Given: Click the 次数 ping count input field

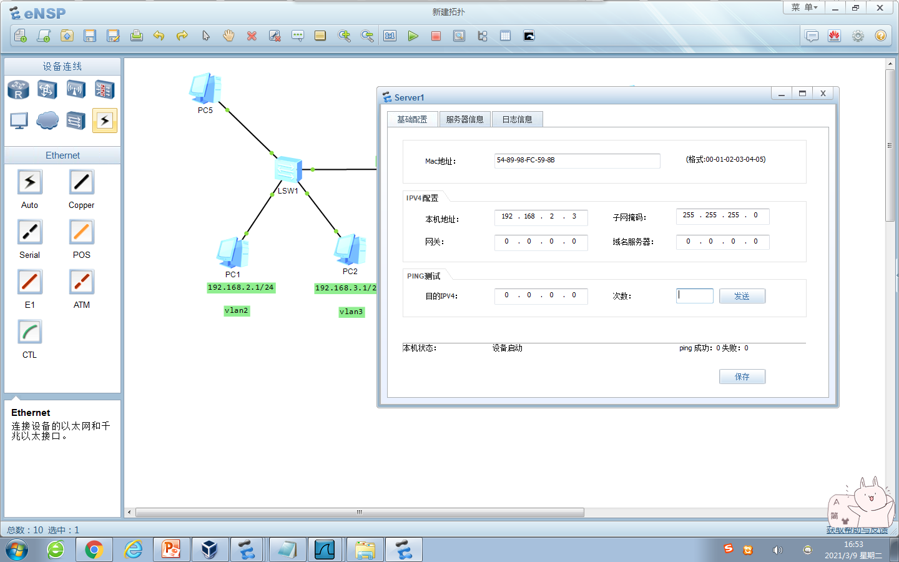Looking at the screenshot, I should point(694,295).
